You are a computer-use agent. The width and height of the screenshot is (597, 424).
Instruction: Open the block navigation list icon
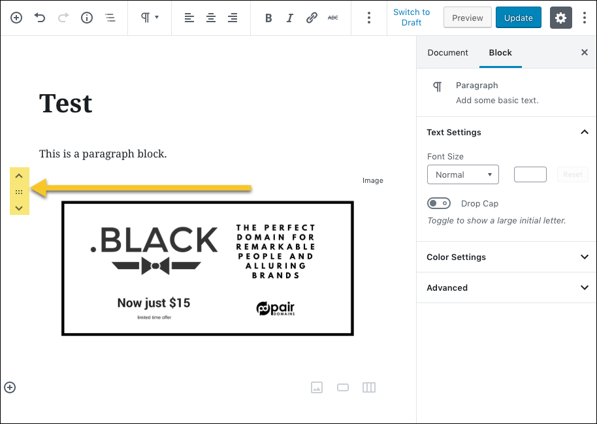(x=110, y=18)
